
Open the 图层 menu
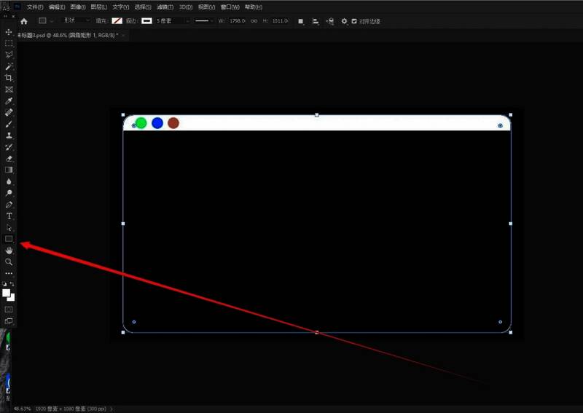98,7
